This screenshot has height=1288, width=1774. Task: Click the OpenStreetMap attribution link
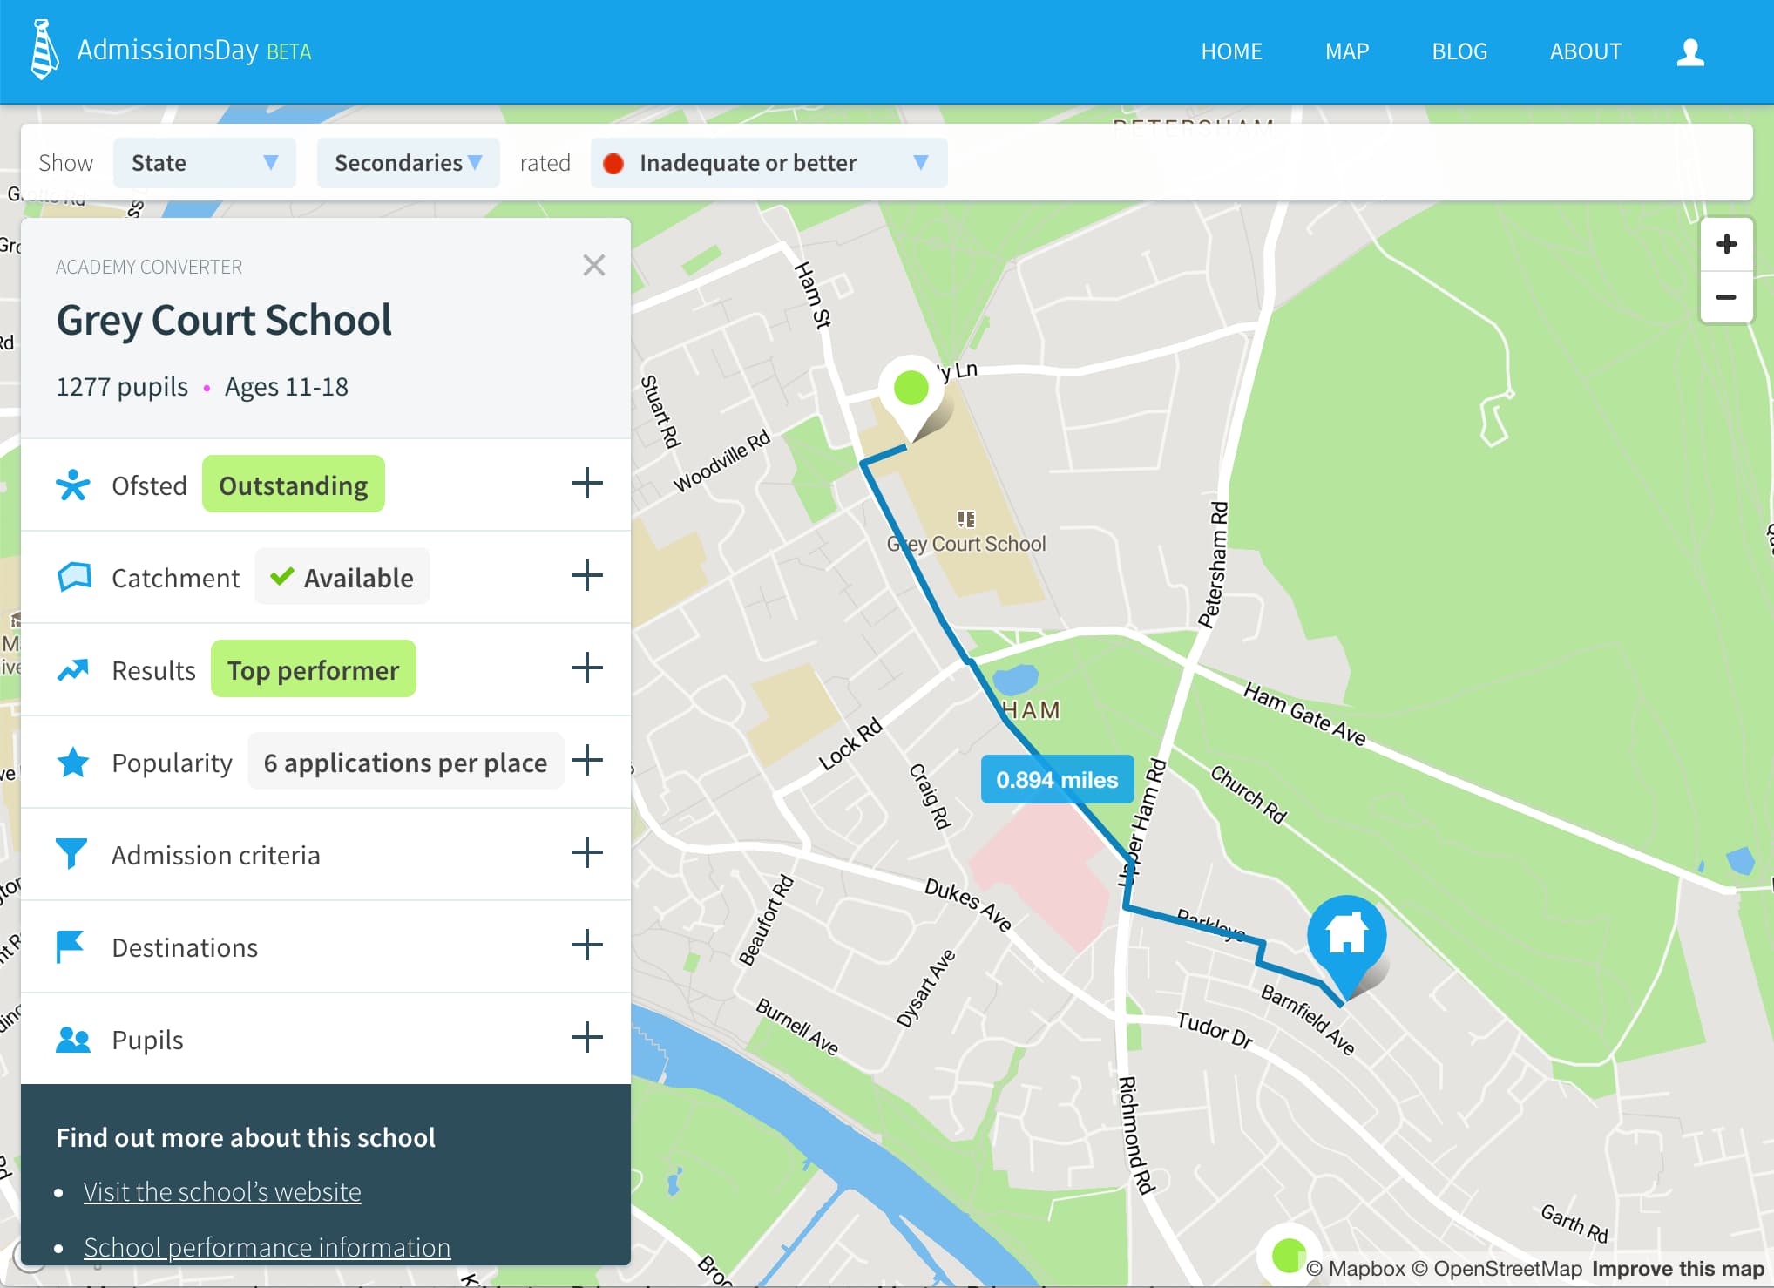click(x=1497, y=1269)
